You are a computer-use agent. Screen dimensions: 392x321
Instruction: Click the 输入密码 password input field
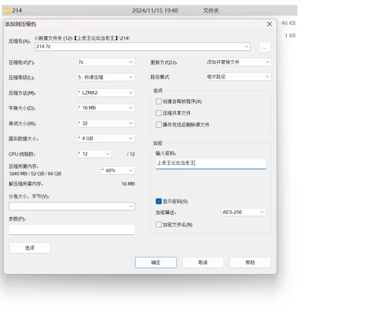(211, 164)
